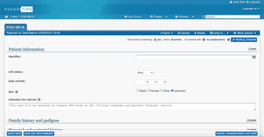
Task: Click the P0019818 breadcrumb link
Action: [27, 17]
